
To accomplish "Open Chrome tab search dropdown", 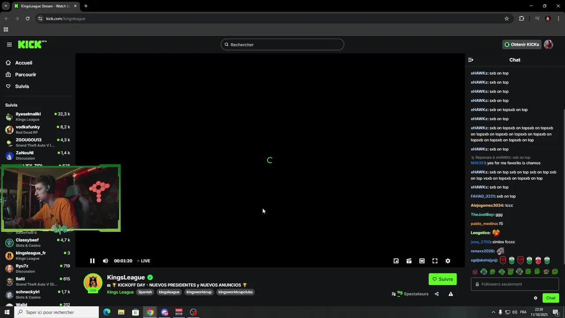I will (6, 6).
